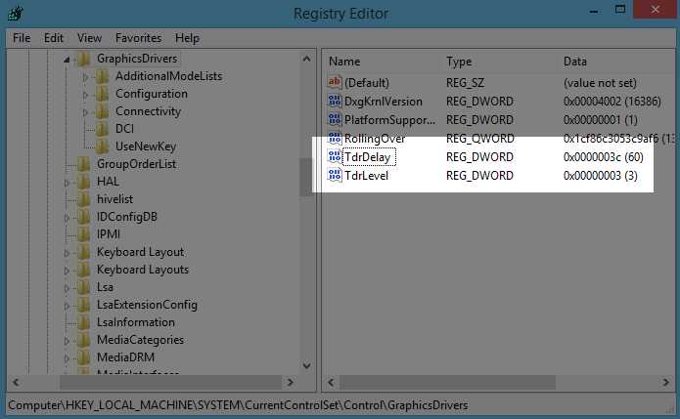Click the TdrDelay DWORD value icon
The image size is (680, 419).
click(335, 156)
